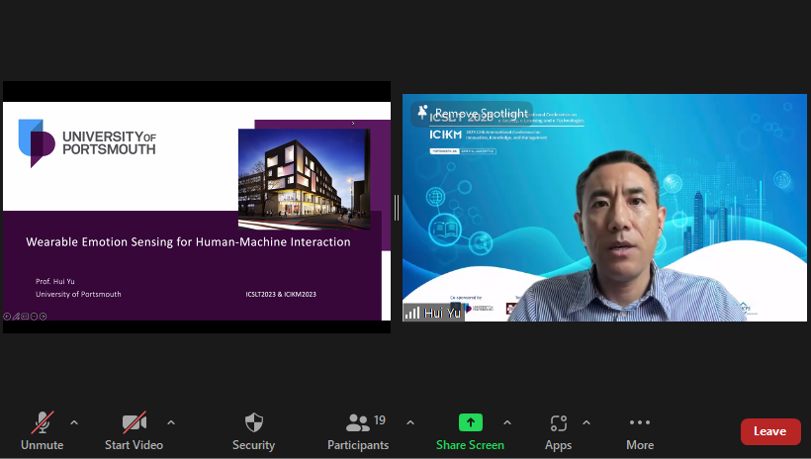Open the slideshow more options circle icon
The image size is (811, 459).
coord(34,317)
